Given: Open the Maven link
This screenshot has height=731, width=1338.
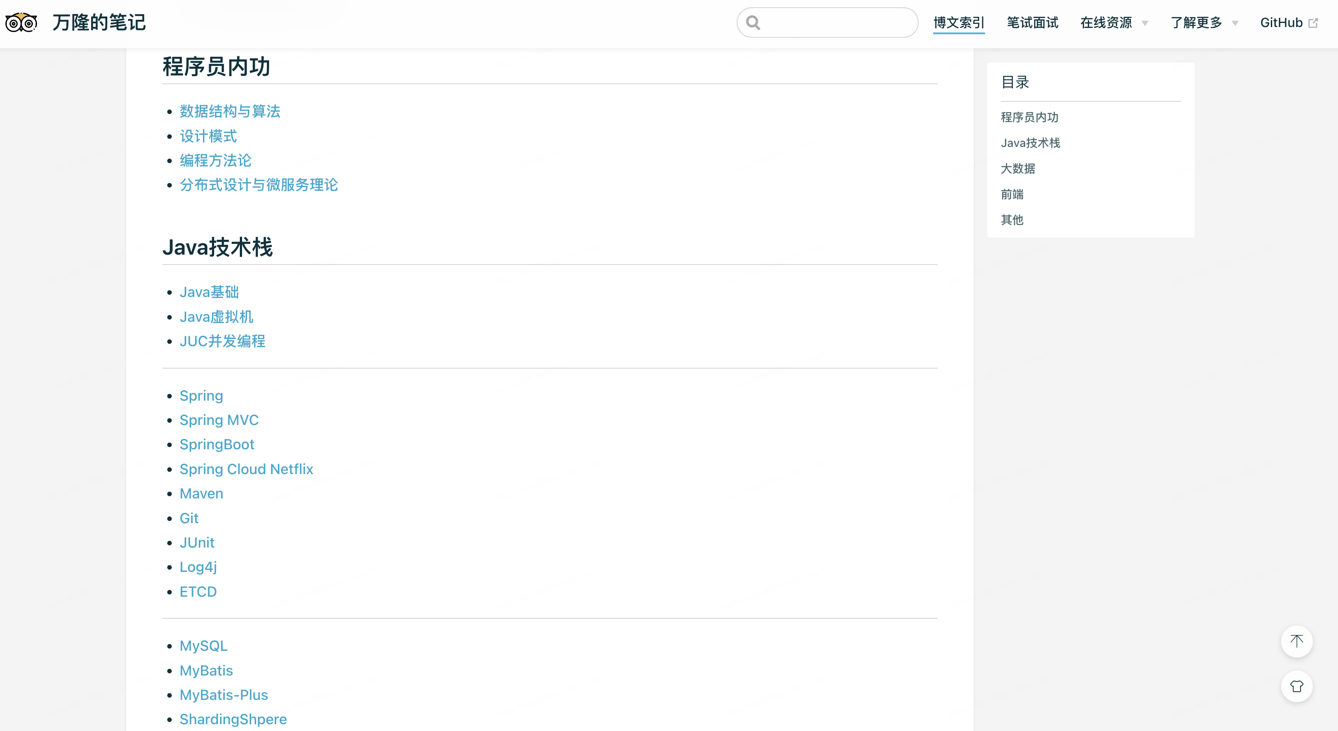Looking at the screenshot, I should 202,494.
